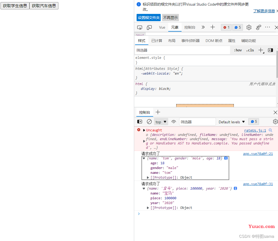
Task: Toggle live expression eye icon
Action: click(x=174, y=122)
